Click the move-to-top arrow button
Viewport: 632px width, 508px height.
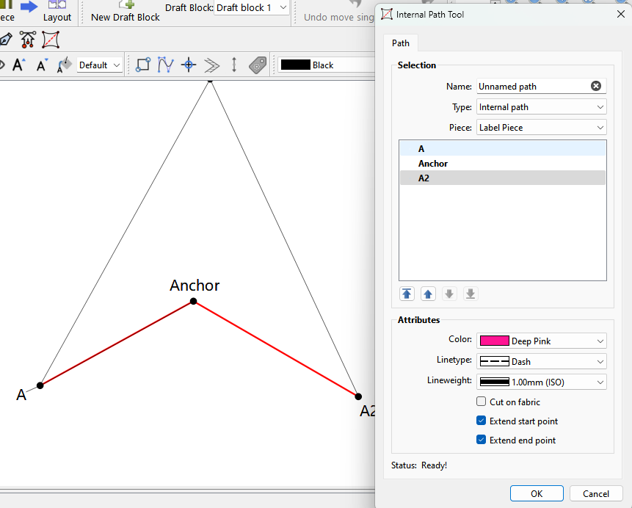pyautogui.click(x=407, y=294)
